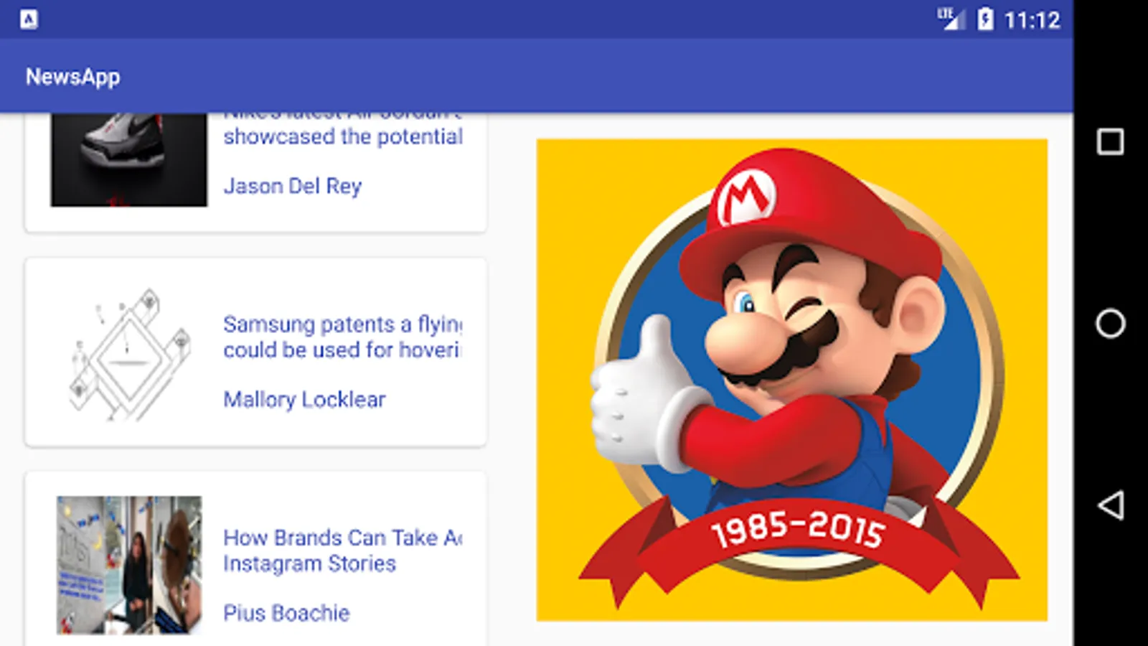Tap the could be used for hovering text
Image resolution: width=1148 pixels, height=646 pixels.
click(342, 350)
